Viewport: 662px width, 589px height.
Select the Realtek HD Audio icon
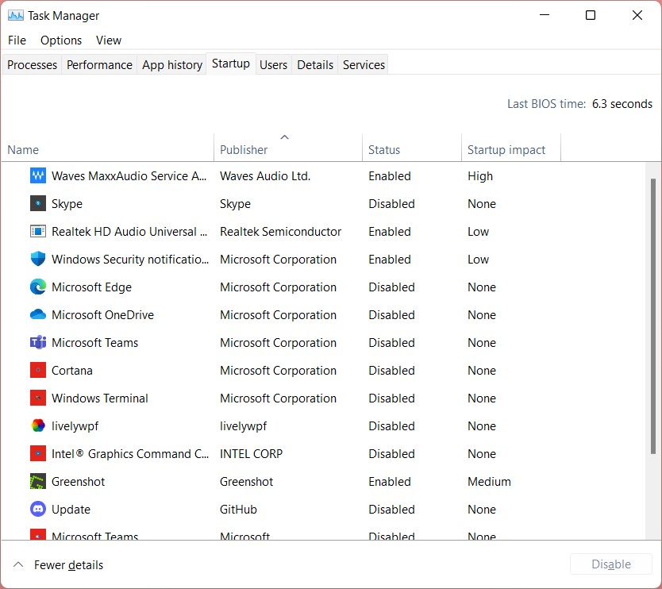[38, 231]
